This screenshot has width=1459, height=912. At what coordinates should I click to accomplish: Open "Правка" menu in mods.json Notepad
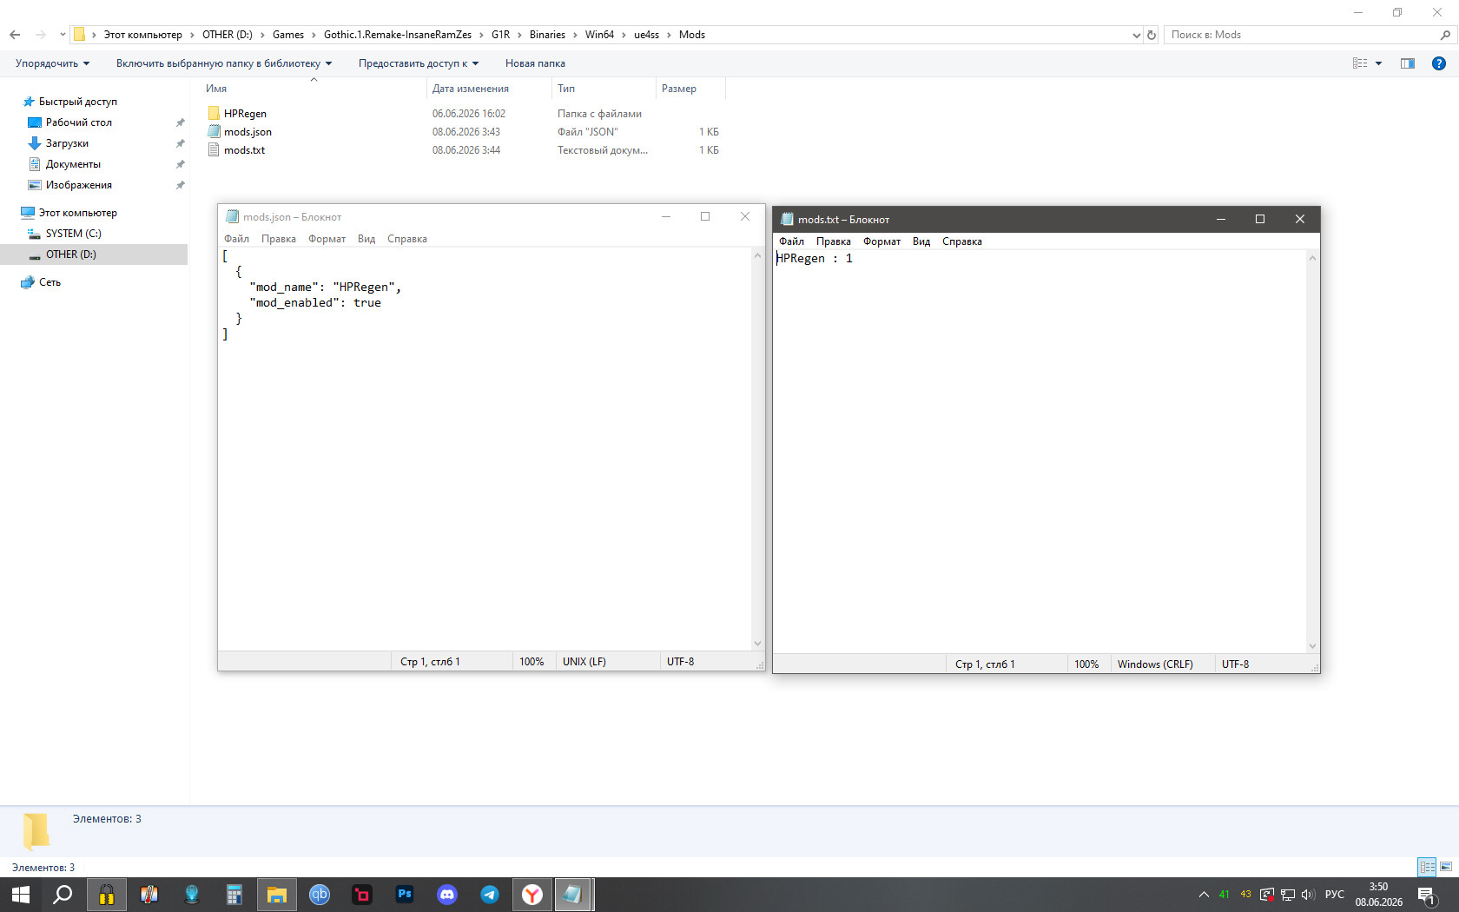279,239
